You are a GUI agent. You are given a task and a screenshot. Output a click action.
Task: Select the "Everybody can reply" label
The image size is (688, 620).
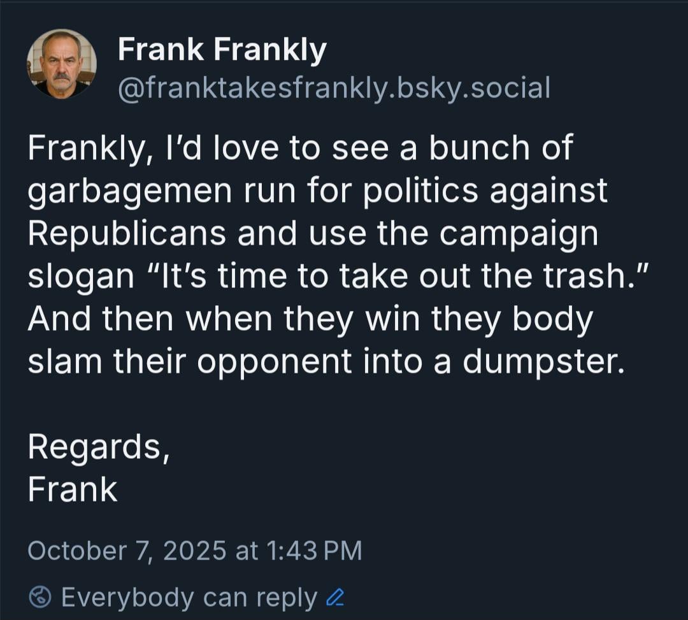click(189, 597)
